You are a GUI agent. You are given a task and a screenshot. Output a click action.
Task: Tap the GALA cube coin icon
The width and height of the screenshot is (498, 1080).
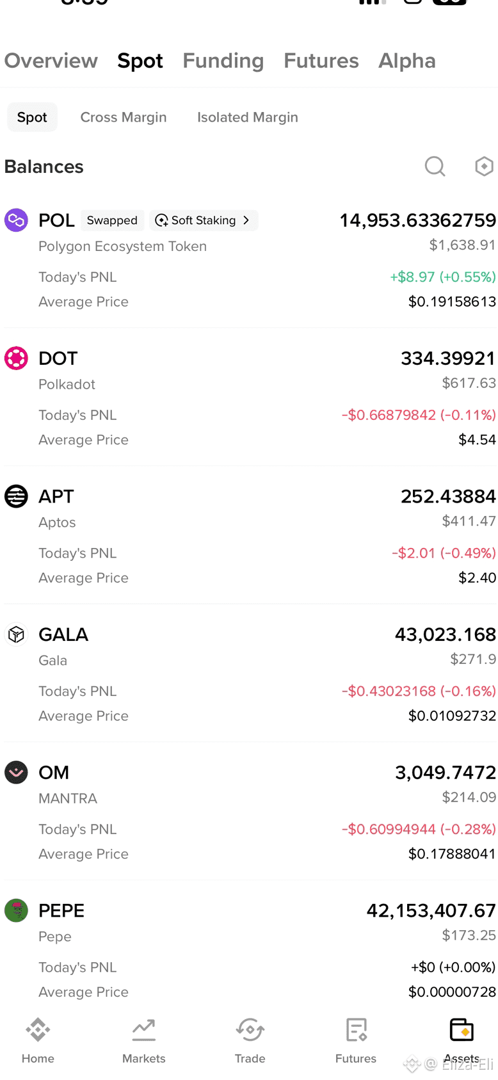pos(16,634)
